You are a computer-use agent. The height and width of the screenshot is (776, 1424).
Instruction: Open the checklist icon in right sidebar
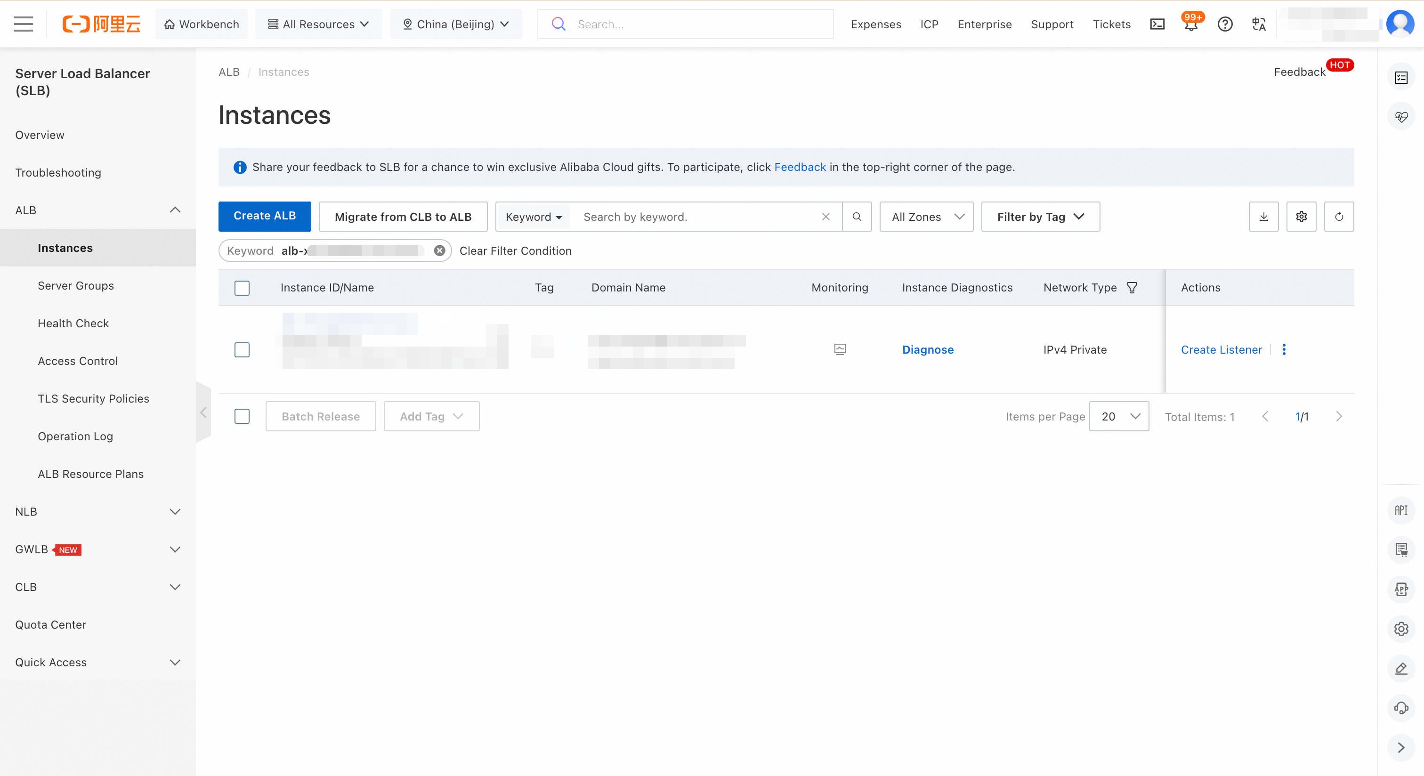click(x=1401, y=77)
